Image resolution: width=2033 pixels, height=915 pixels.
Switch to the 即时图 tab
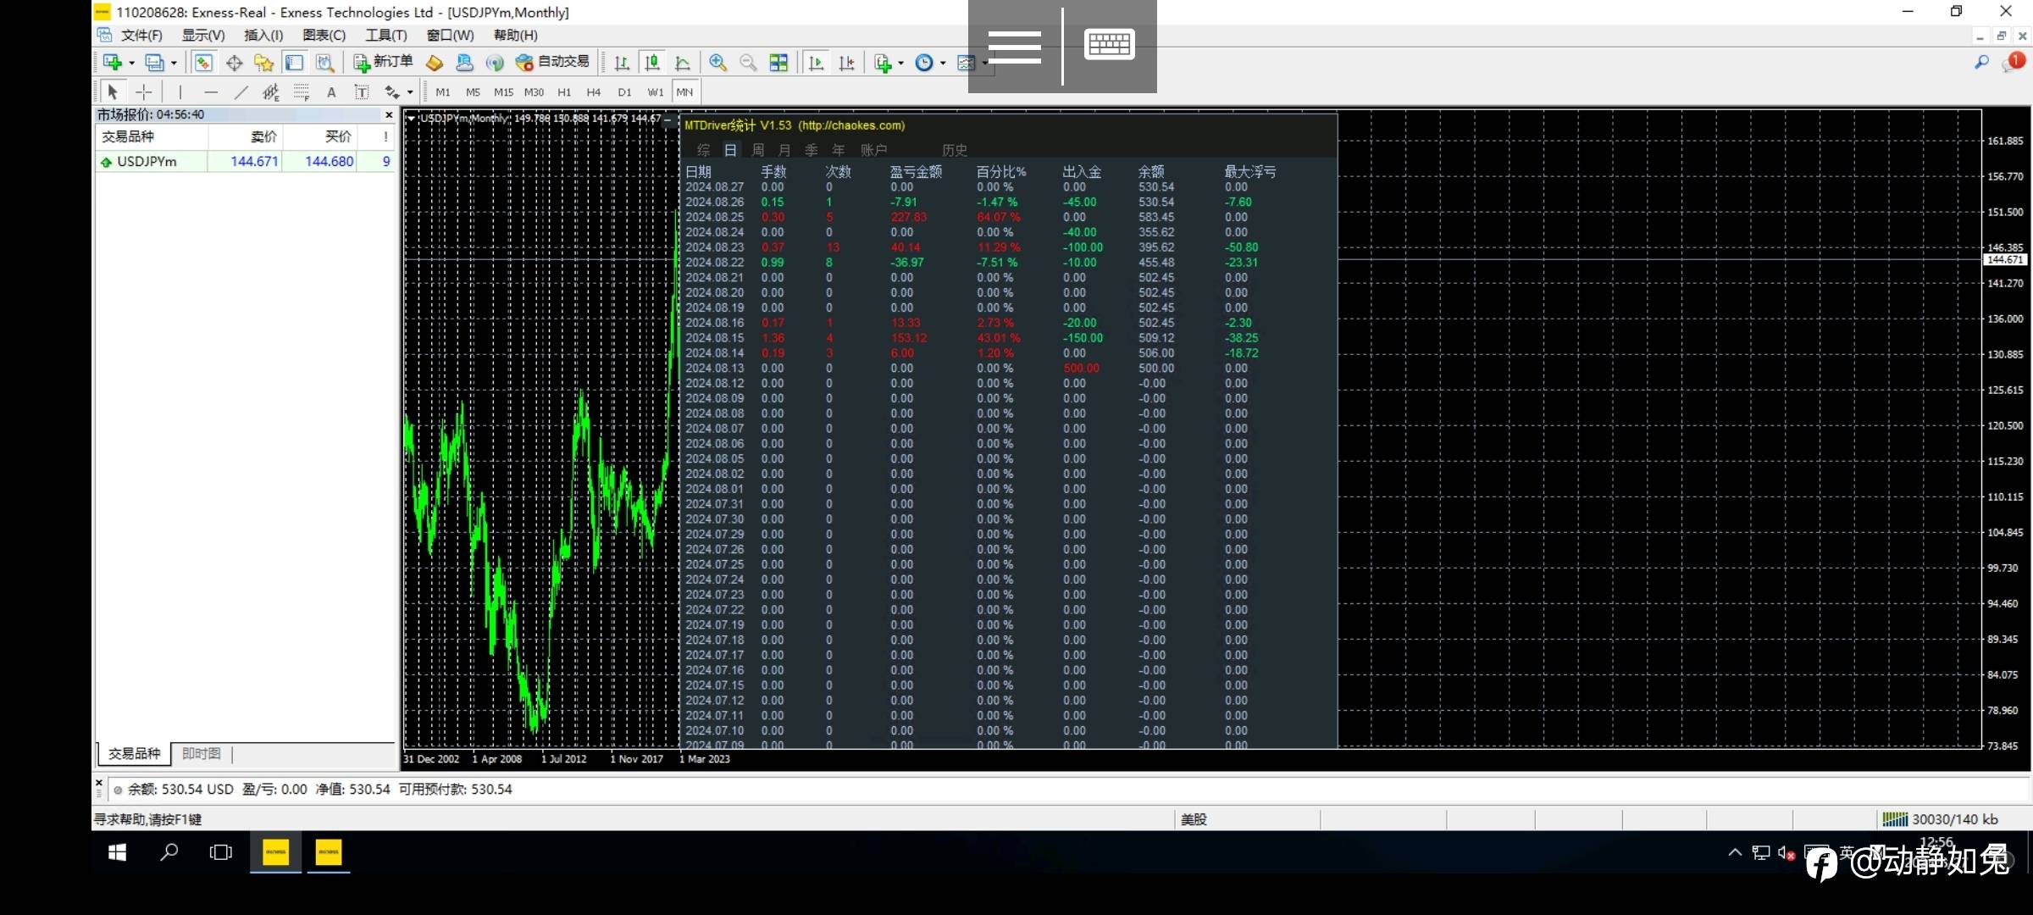click(x=202, y=753)
